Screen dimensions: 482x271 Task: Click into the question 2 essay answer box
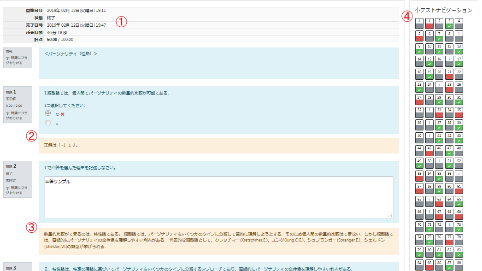[x=218, y=197]
